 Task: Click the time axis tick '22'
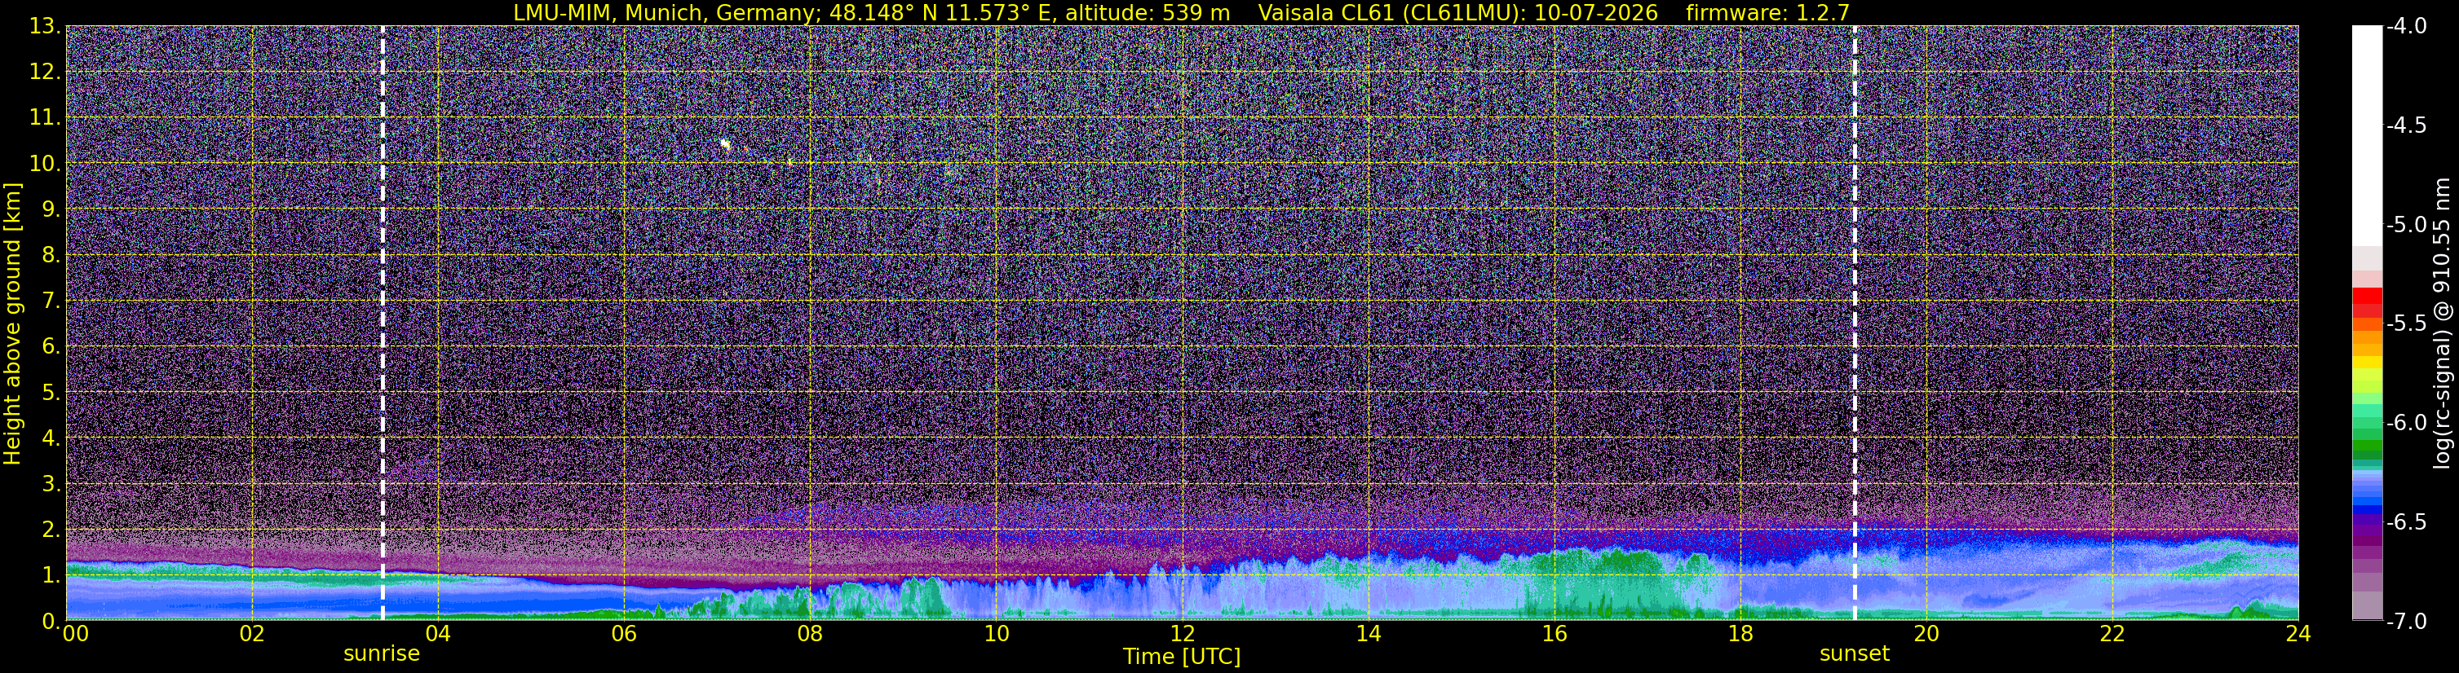click(2112, 634)
